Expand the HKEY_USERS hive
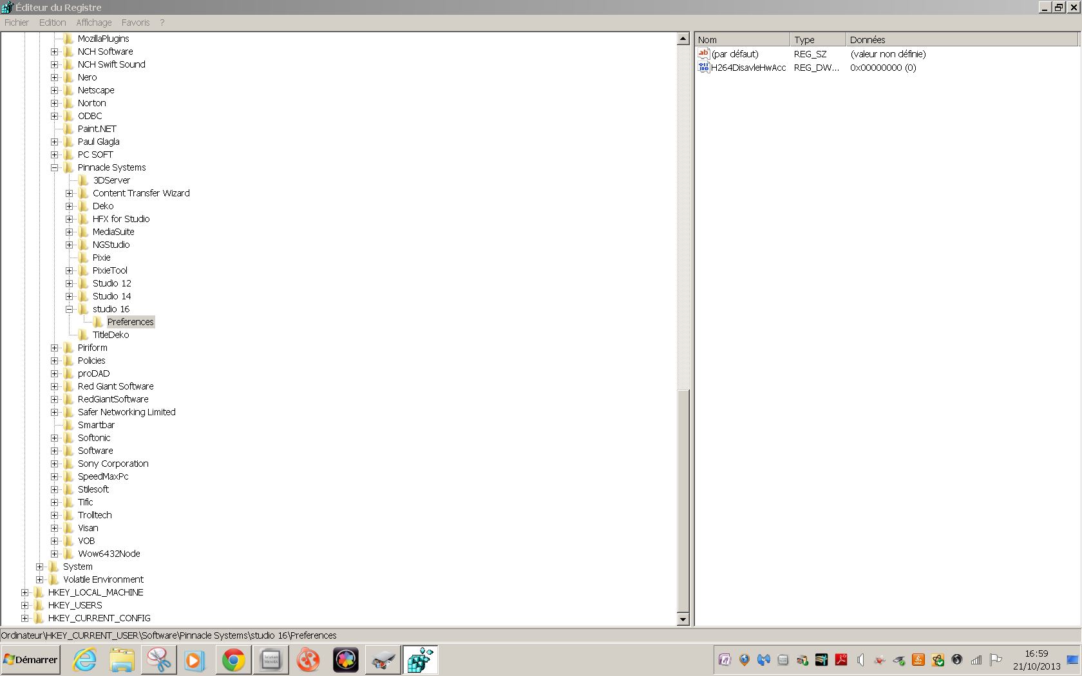1082x676 pixels. [x=24, y=605]
